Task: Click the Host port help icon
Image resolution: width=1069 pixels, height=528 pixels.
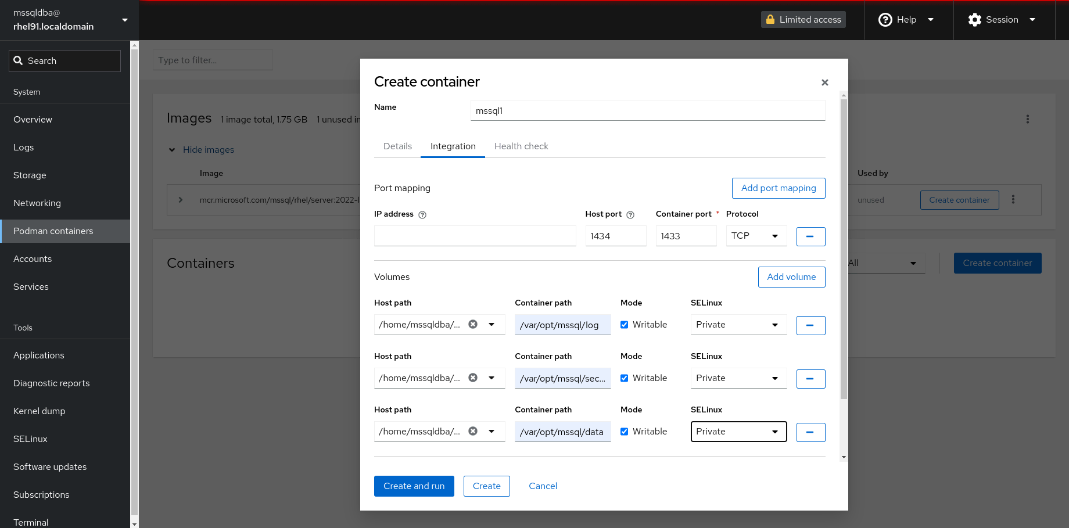Action: tap(630, 215)
